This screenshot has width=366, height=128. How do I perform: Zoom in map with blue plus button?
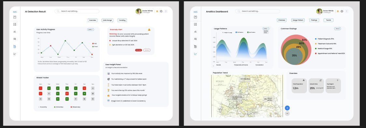point(287,108)
